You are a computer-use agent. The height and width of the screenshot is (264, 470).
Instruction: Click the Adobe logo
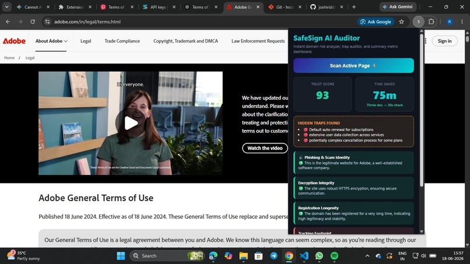tap(14, 41)
